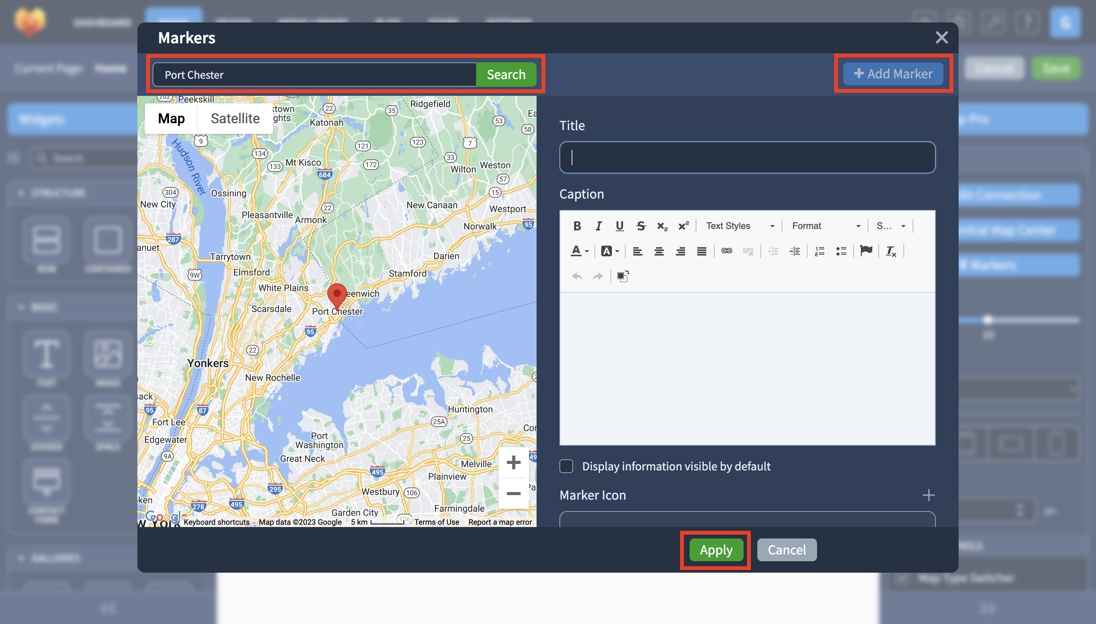Image resolution: width=1096 pixels, height=624 pixels.
Task: Decrease indent in caption editor
Action: (773, 251)
